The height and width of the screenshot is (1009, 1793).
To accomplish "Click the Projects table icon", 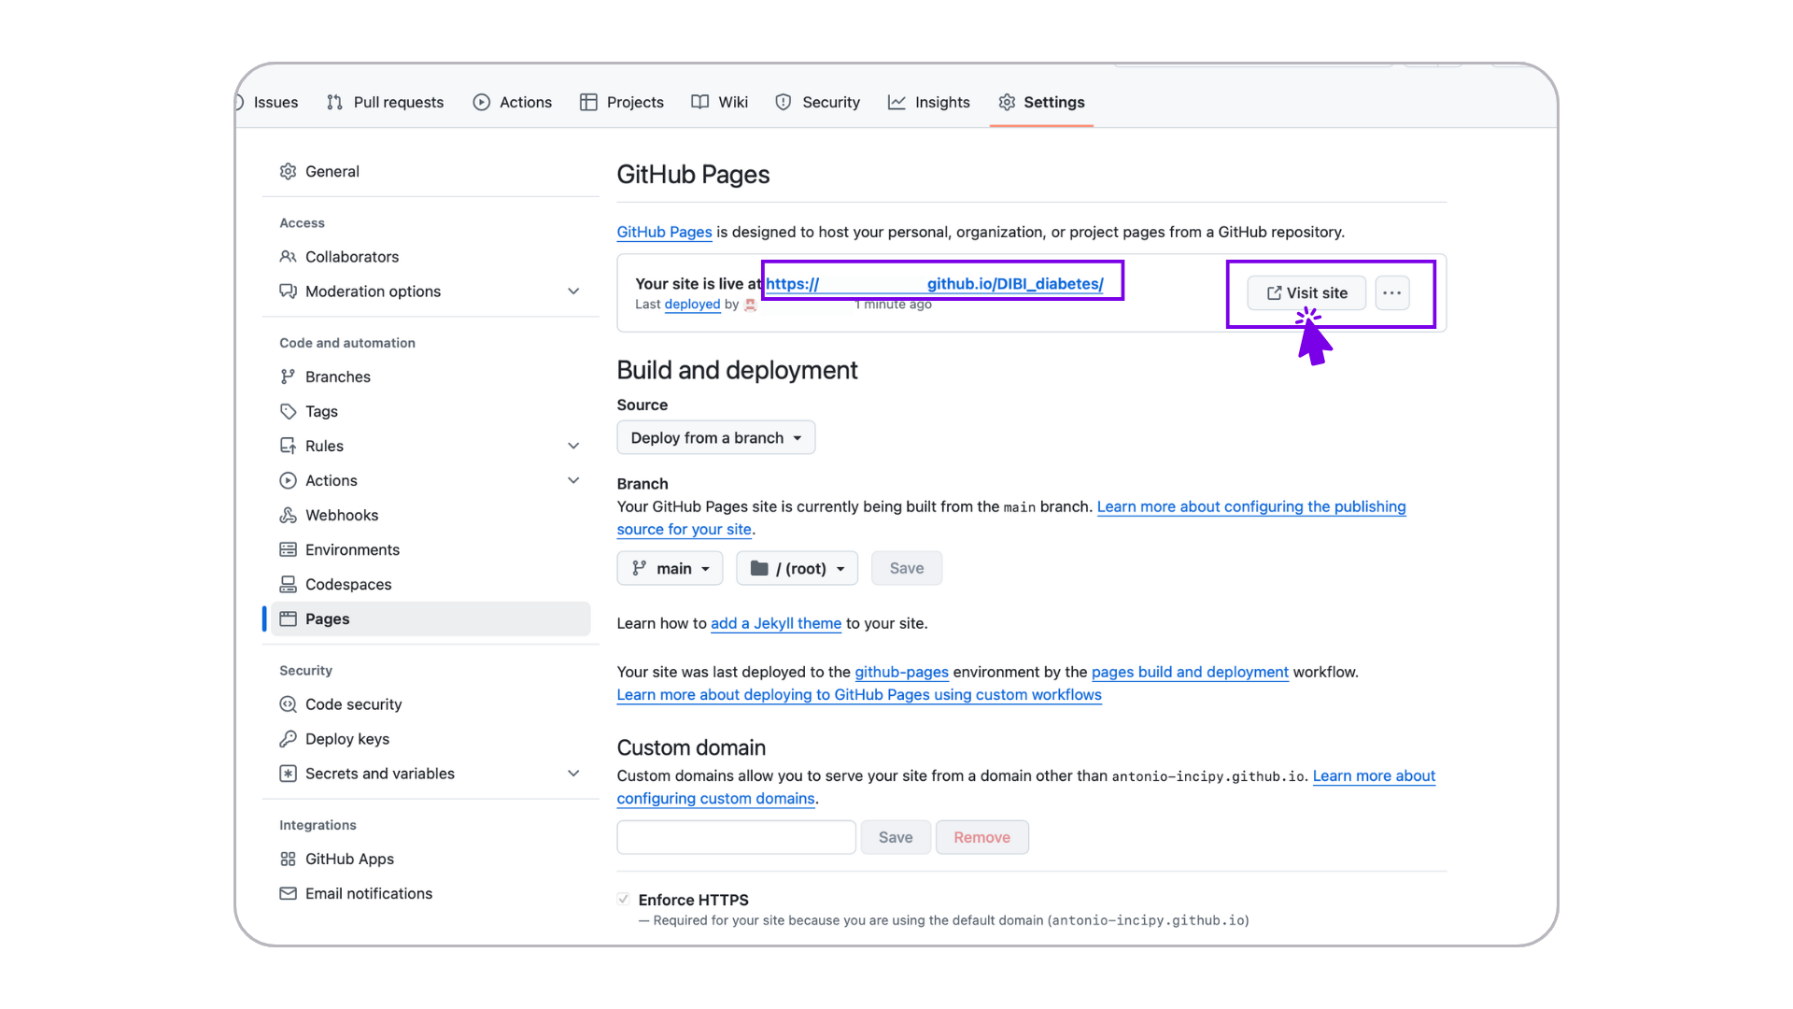I will [x=588, y=102].
